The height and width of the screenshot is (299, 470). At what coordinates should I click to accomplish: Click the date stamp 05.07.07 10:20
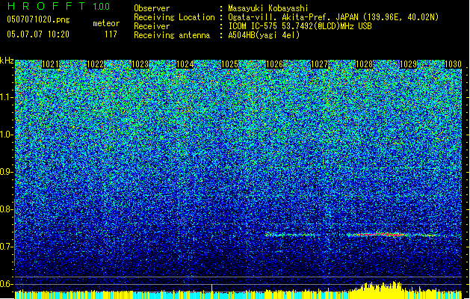click(38, 34)
